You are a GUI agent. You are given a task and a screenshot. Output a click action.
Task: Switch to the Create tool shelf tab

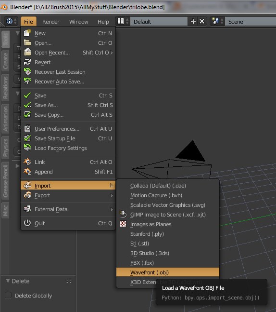coord(5,61)
